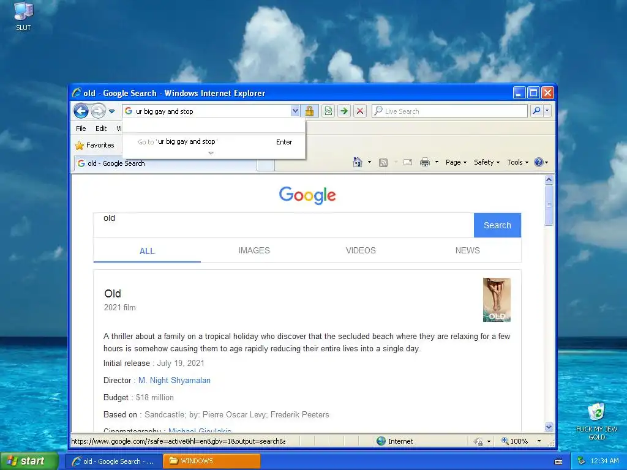The image size is (627, 470).
Task: Open search provider options dropdown arrow
Action: point(547,111)
